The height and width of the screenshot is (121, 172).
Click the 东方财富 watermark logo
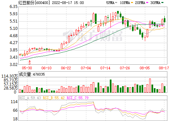point(93,35)
